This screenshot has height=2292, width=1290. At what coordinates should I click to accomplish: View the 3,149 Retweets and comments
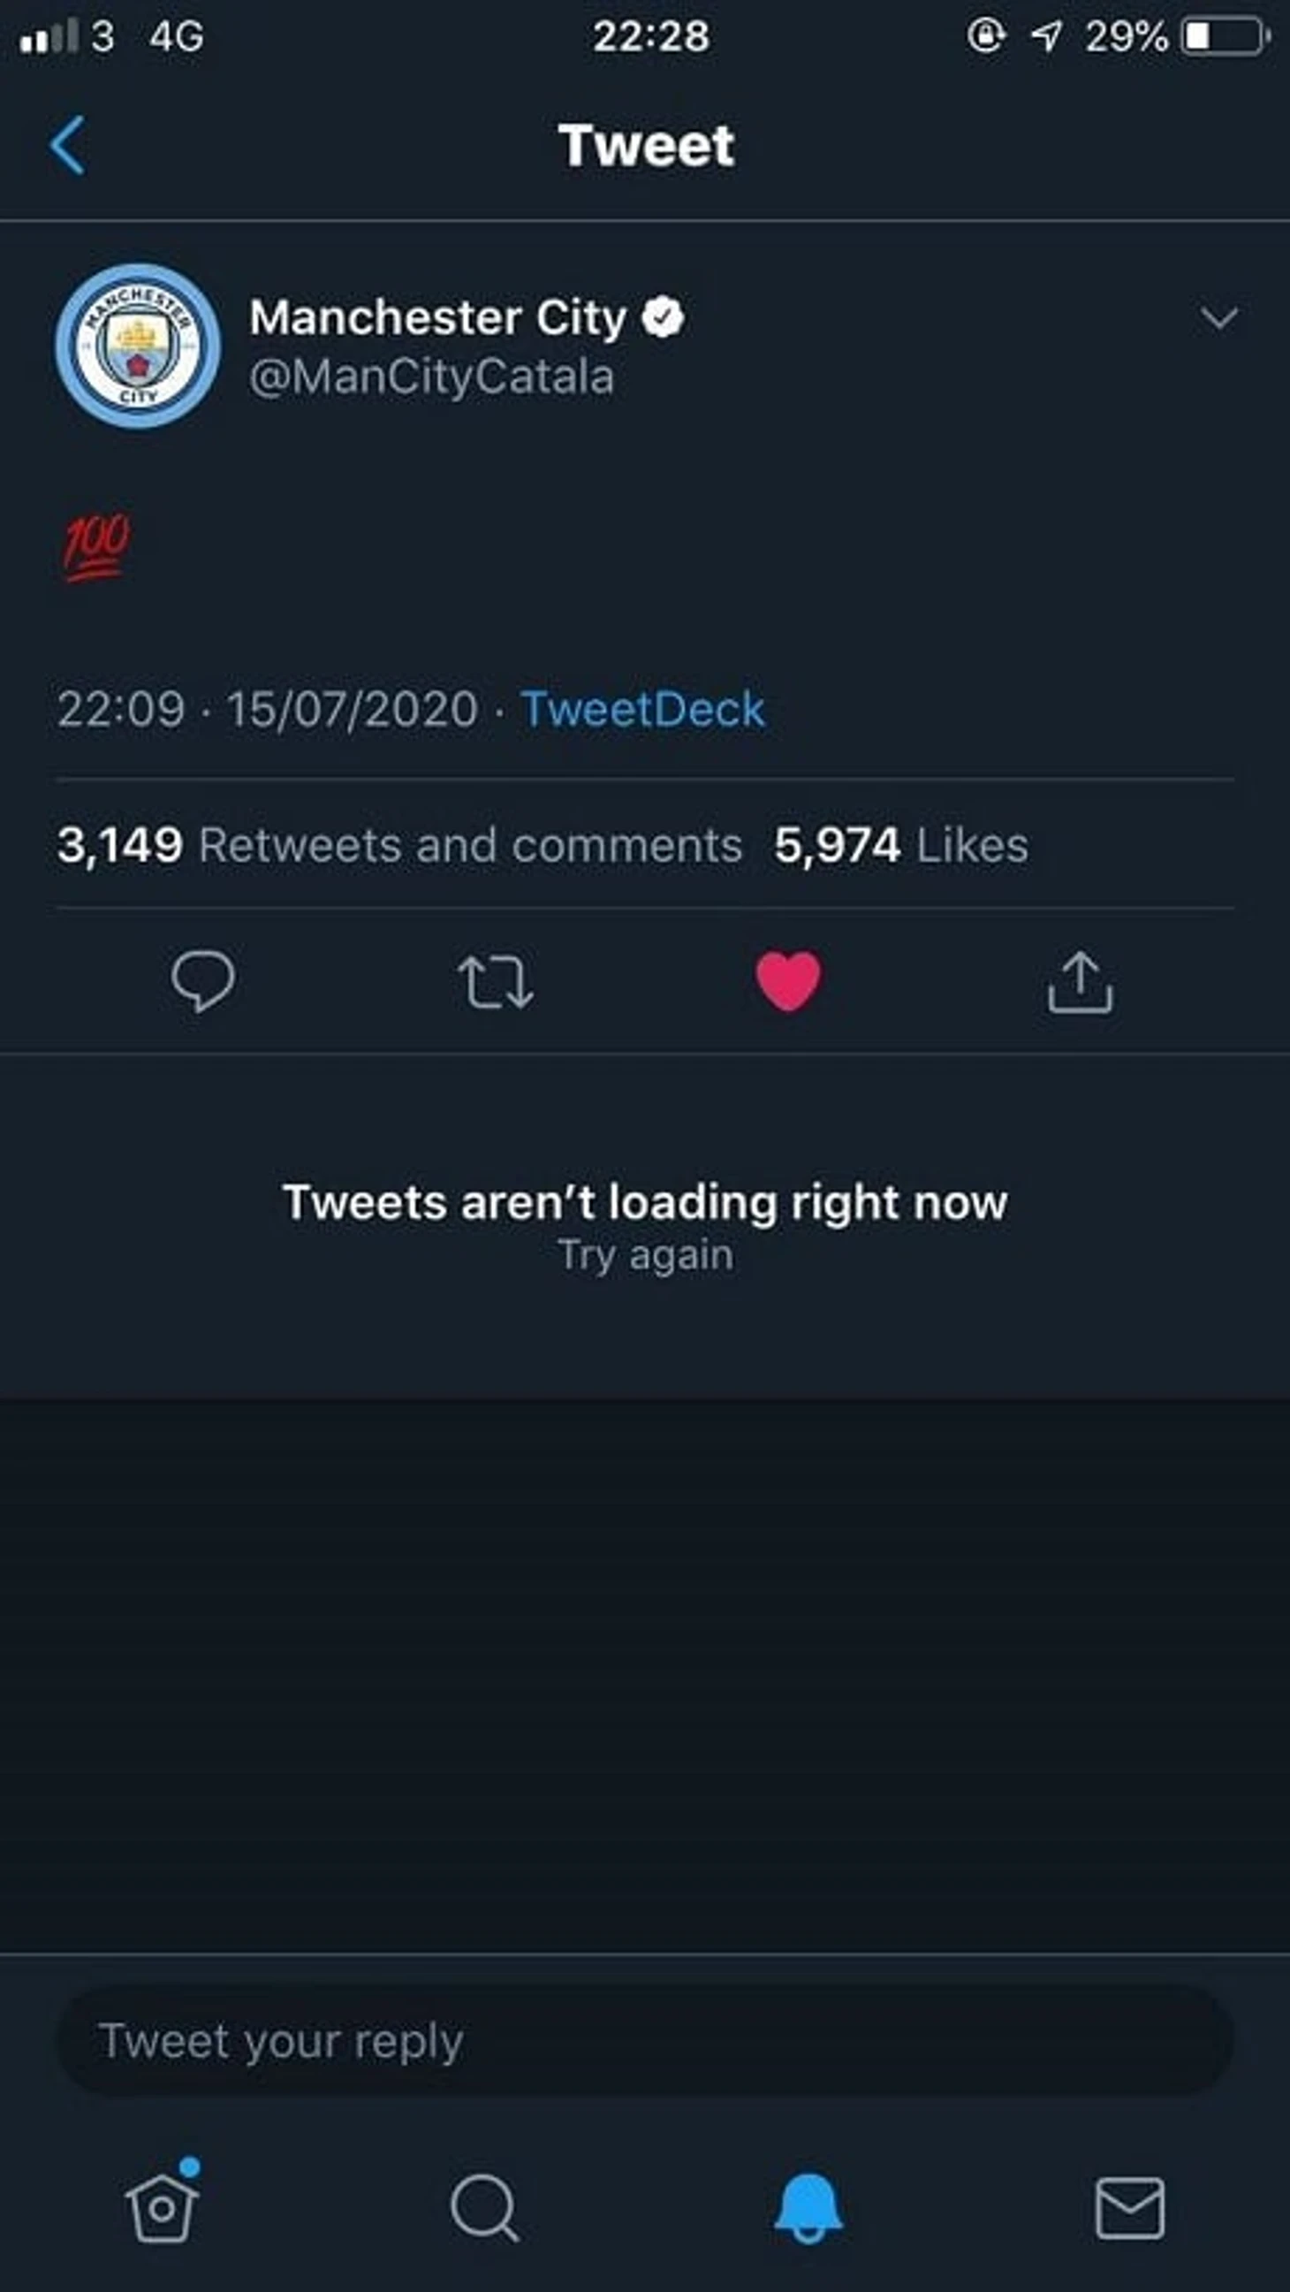[399, 844]
